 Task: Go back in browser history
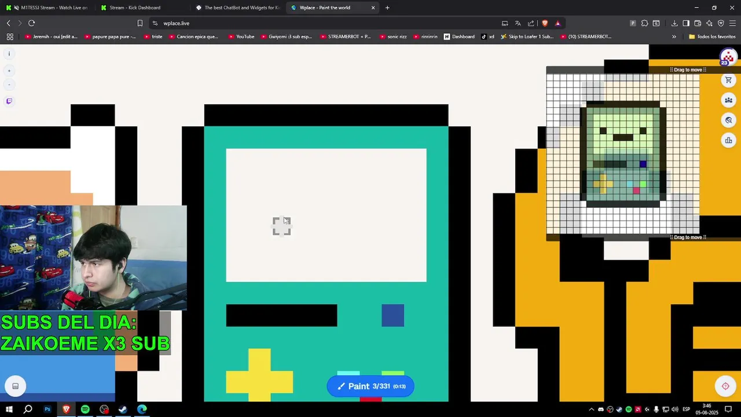[8, 23]
